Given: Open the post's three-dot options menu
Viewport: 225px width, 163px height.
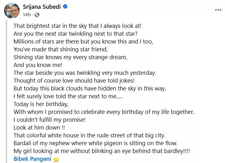Looking at the screenshot, I should click(x=218, y=10).
